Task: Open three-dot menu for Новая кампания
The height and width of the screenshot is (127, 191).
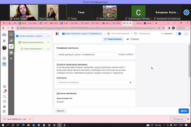Action: pyautogui.click(x=48, y=36)
